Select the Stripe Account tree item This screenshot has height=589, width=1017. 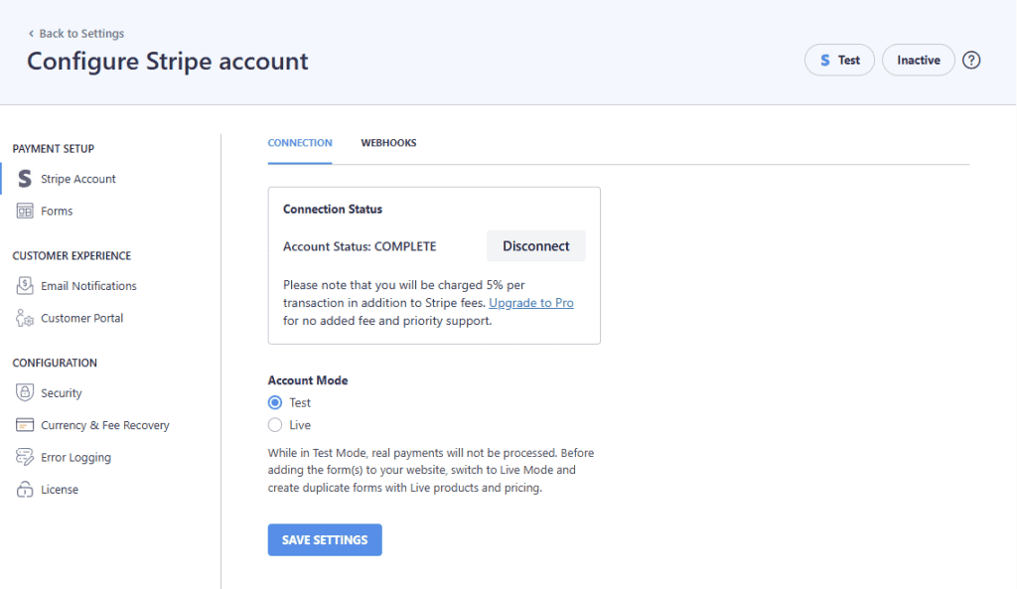pyautogui.click(x=77, y=179)
